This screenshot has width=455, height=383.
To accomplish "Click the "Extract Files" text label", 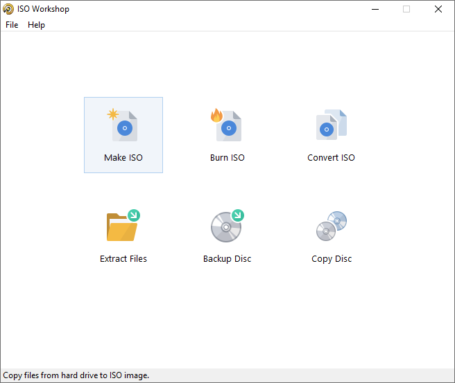I will 123,259.
